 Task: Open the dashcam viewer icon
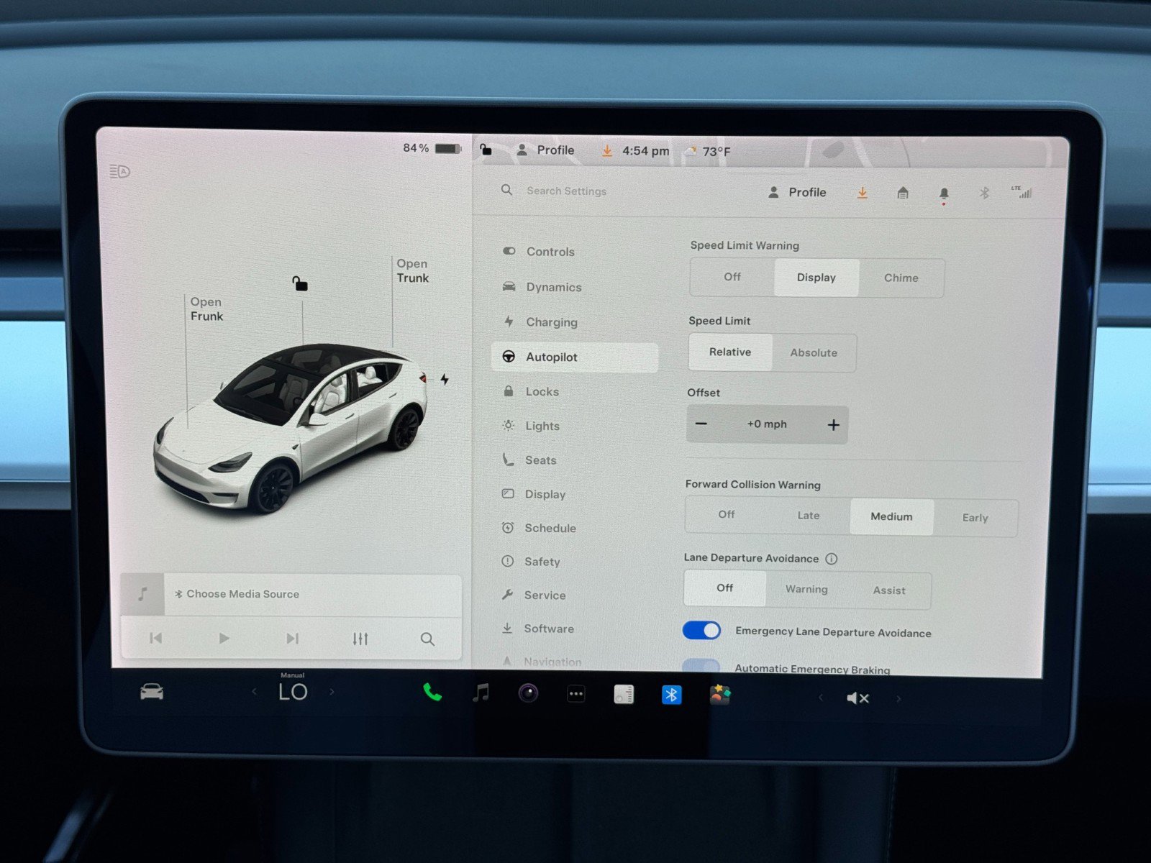(529, 693)
